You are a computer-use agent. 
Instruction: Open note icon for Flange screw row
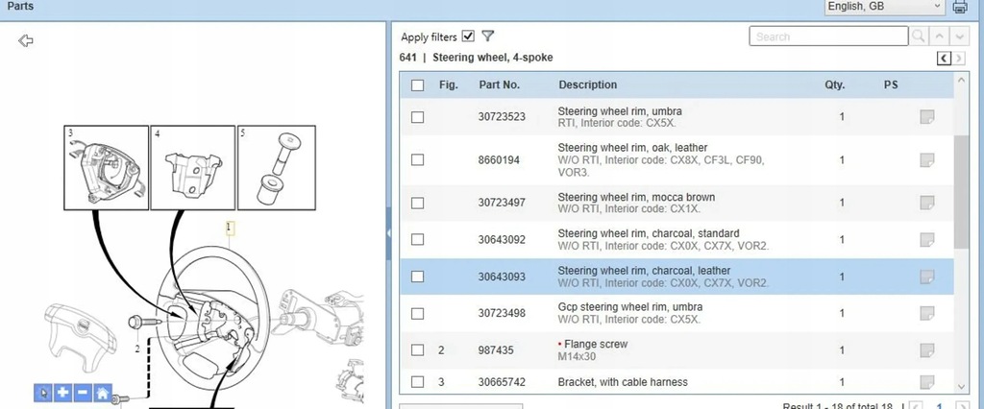[x=926, y=350]
